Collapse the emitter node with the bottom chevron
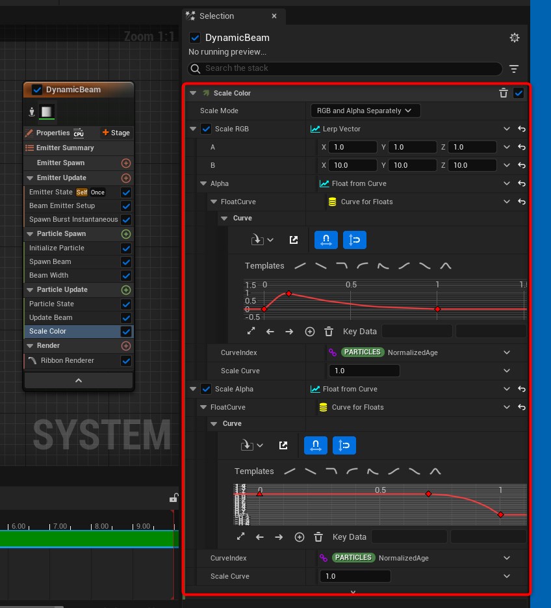The image size is (551, 608). (x=79, y=380)
